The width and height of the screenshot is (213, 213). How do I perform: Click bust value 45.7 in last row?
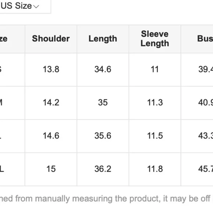coord(206,169)
